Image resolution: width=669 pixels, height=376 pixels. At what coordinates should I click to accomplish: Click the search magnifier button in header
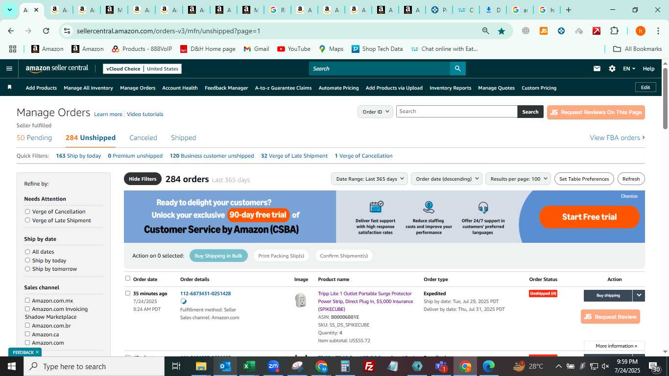coord(457,69)
